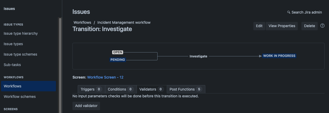Click the help question mark icon
The height and width of the screenshot is (113, 329).
(322, 26)
